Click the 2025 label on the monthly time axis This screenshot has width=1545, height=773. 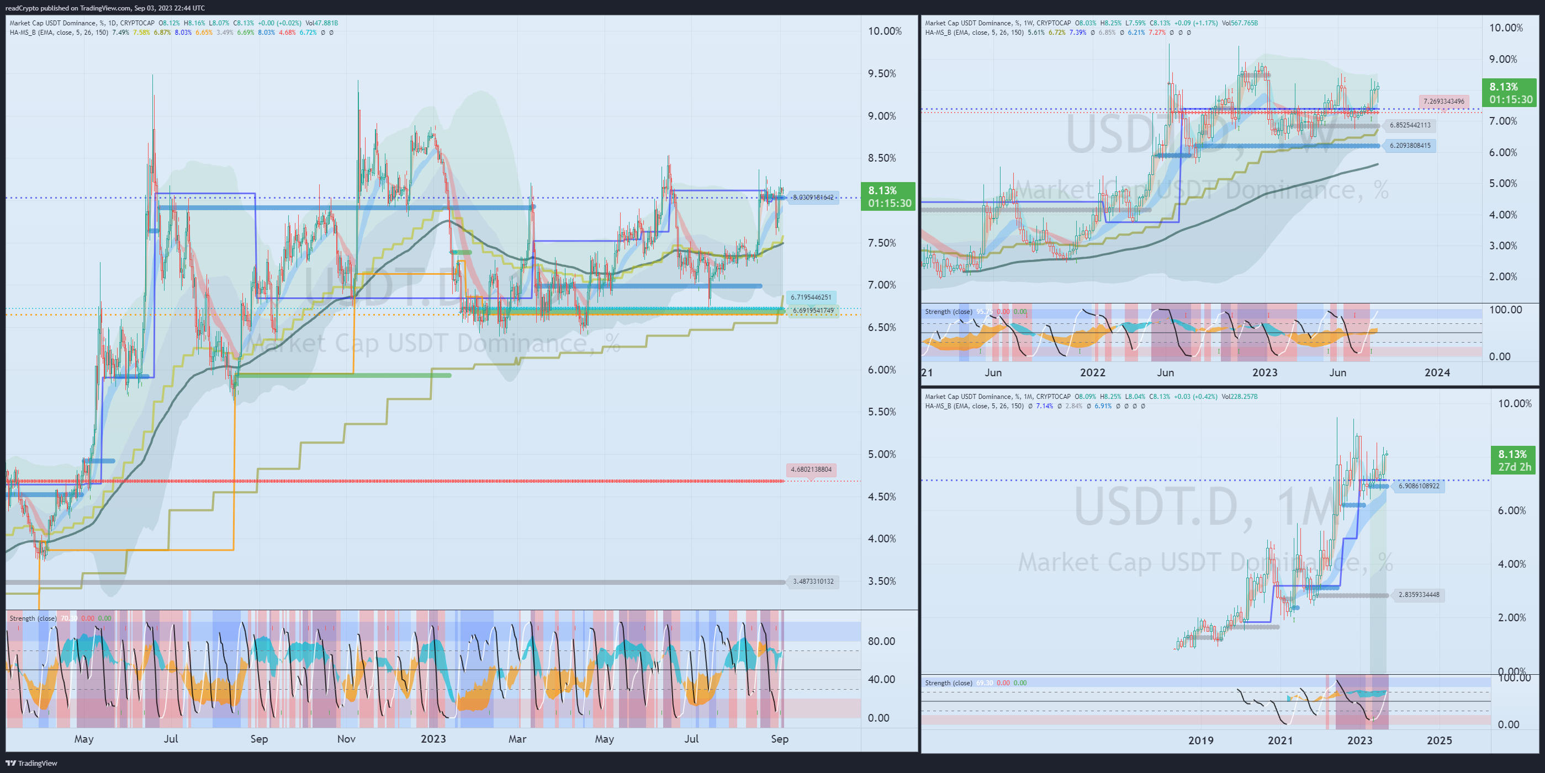pos(1440,740)
